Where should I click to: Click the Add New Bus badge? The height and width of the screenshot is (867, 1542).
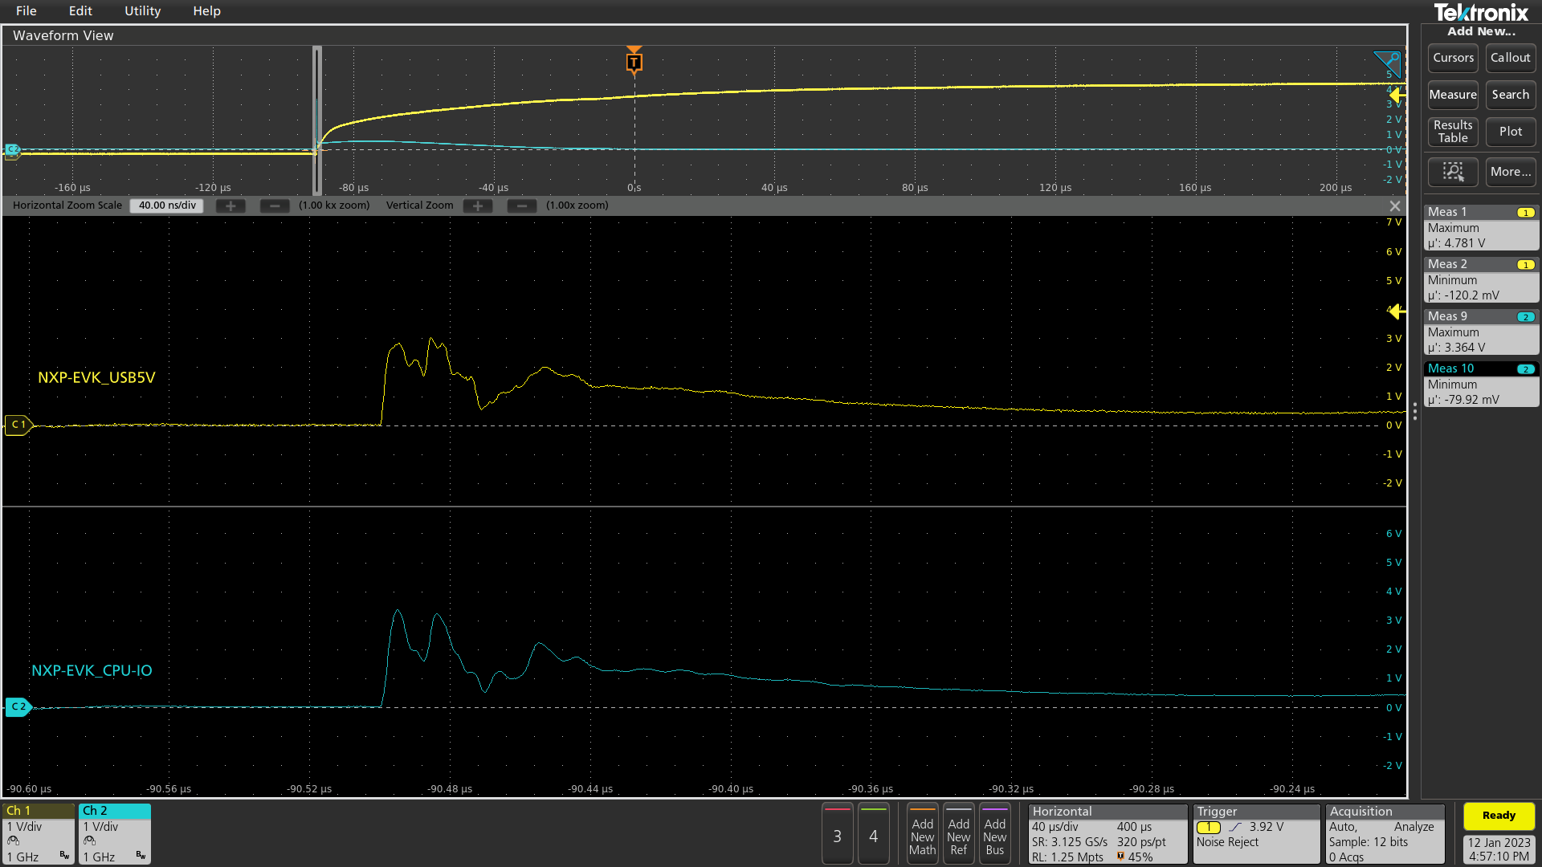(995, 834)
